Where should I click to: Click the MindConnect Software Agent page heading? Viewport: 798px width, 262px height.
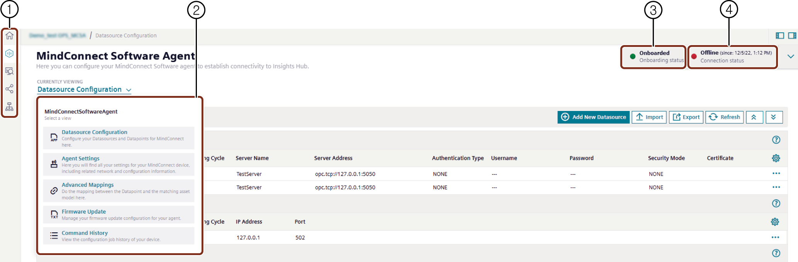pyautogui.click(x=115, y=56)
